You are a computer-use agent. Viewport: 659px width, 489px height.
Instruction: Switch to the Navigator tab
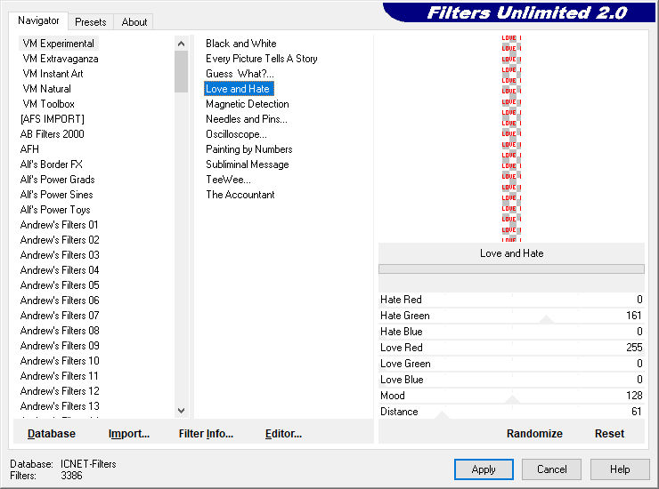(38, 20)
